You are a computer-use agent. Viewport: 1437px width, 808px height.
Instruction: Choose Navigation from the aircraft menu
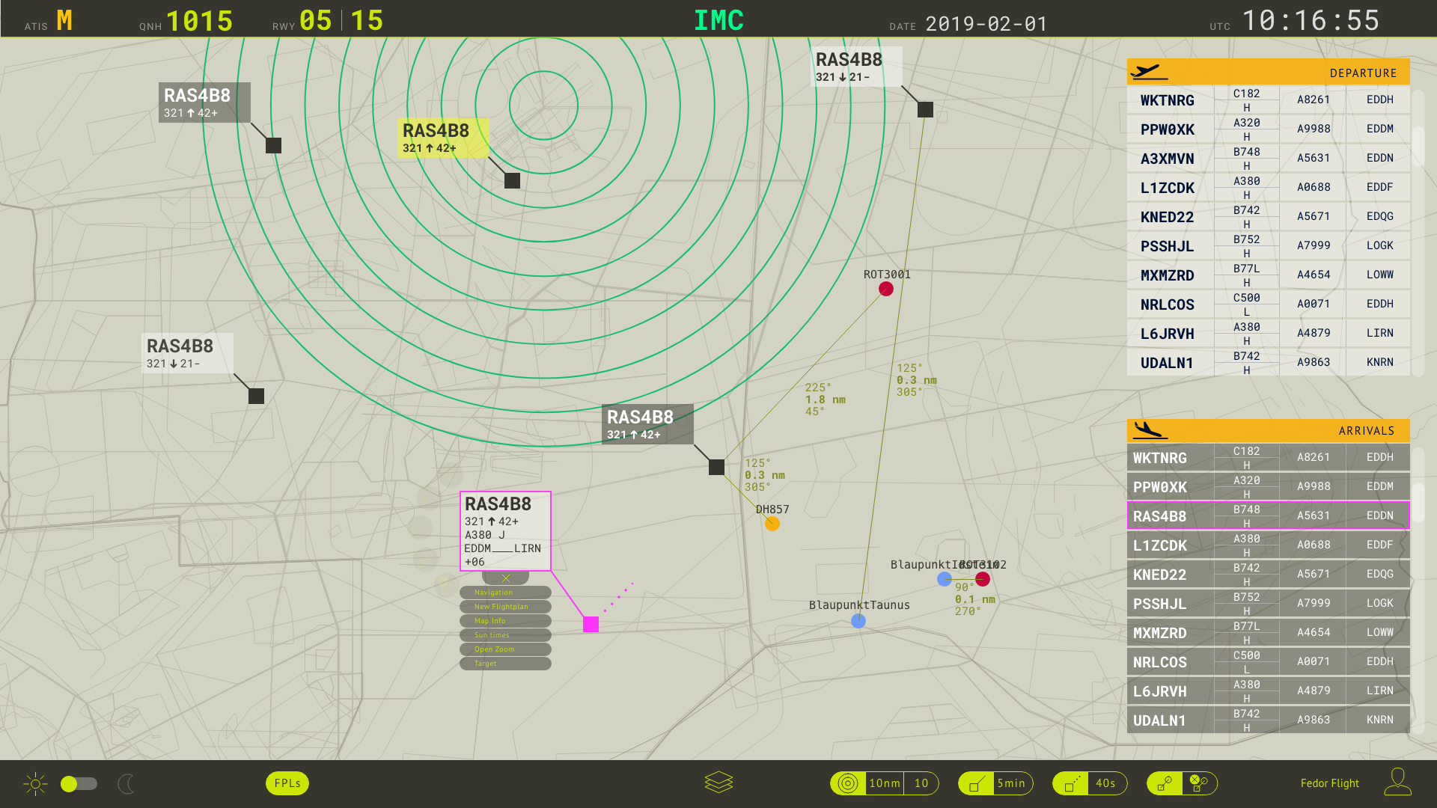505,593
